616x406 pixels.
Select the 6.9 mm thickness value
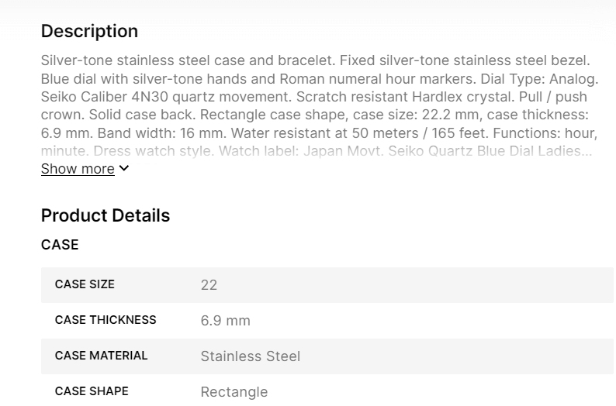click(225, 321)
